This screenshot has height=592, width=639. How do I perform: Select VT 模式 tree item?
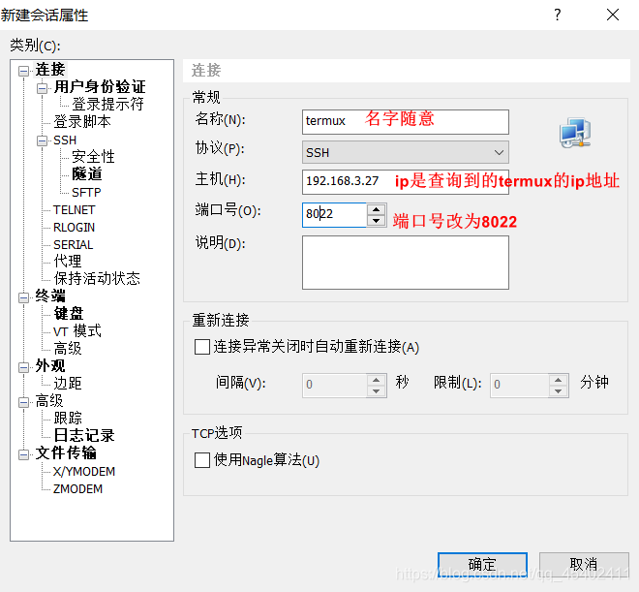tap(77, 331)
